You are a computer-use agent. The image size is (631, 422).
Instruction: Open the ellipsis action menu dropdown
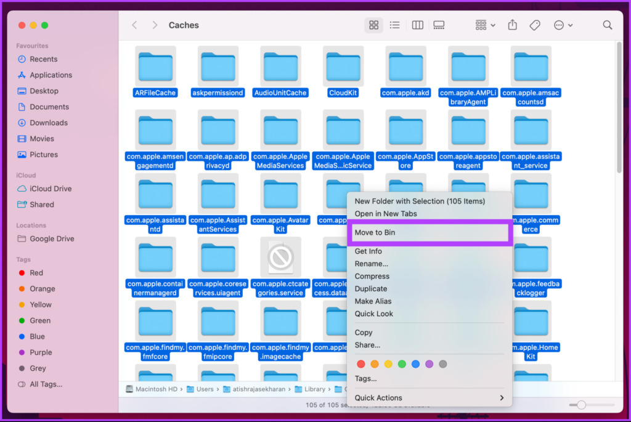point(563,25)
